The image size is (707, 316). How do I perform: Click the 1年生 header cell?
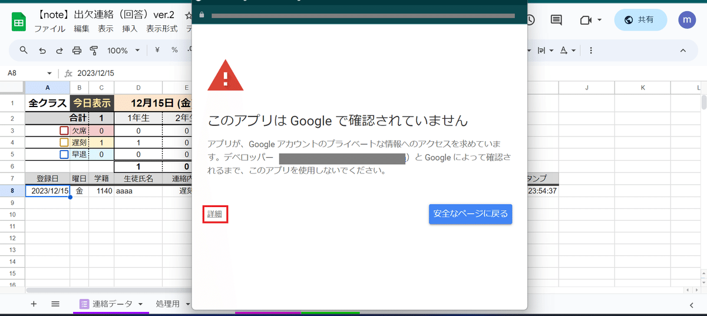point(138,118)
